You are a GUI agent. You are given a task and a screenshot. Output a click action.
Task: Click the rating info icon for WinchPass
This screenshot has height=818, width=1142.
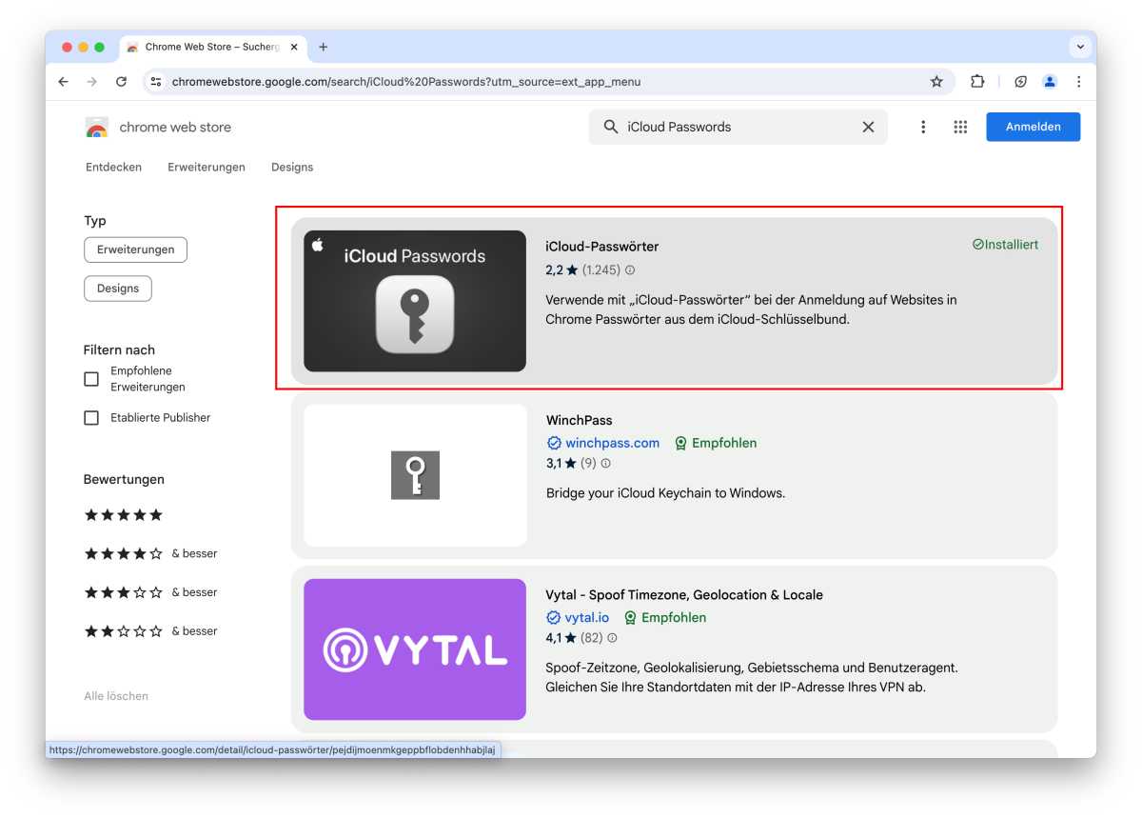(x=606, y=464)
